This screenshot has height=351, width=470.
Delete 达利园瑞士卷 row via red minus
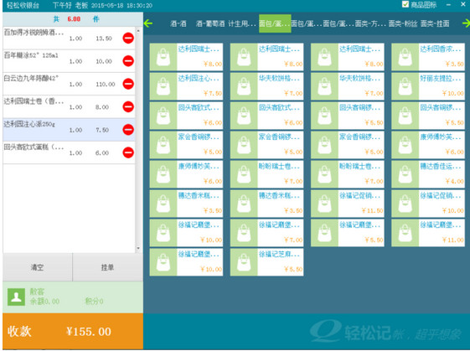point(128,106)
